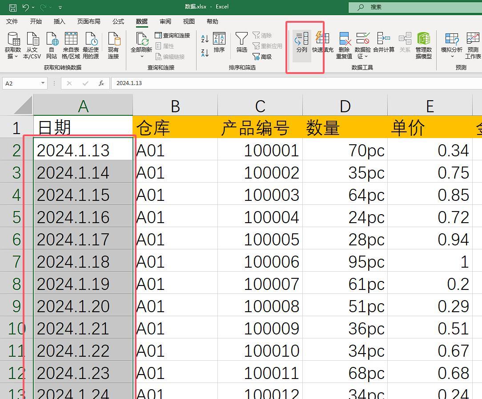Click cell containing 100006
This screenshot has height=399, width=482.
[260, 261]
